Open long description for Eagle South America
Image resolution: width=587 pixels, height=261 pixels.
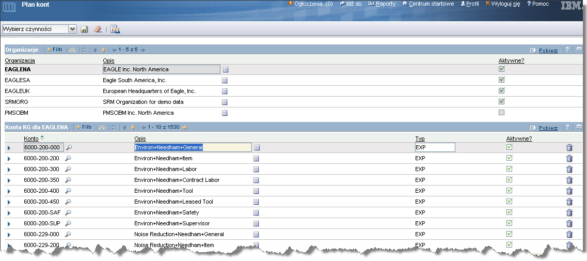[x=225, y=80]
